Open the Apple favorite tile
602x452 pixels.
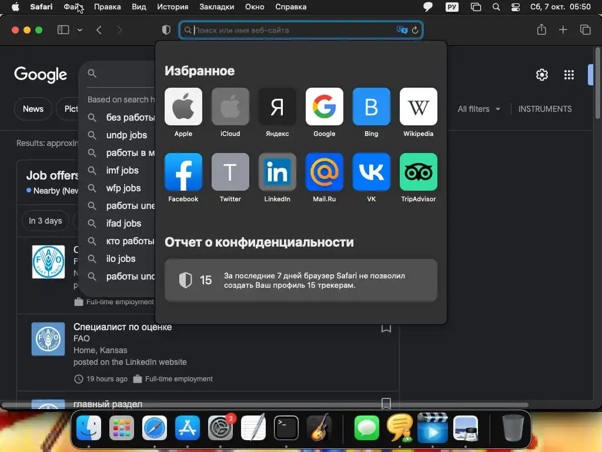pos(183,107)
